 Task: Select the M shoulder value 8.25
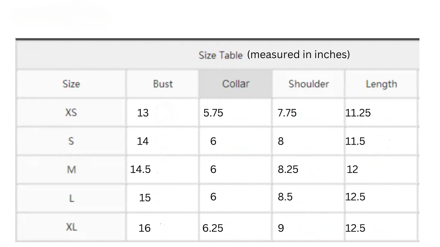click(x=288, y=170)
